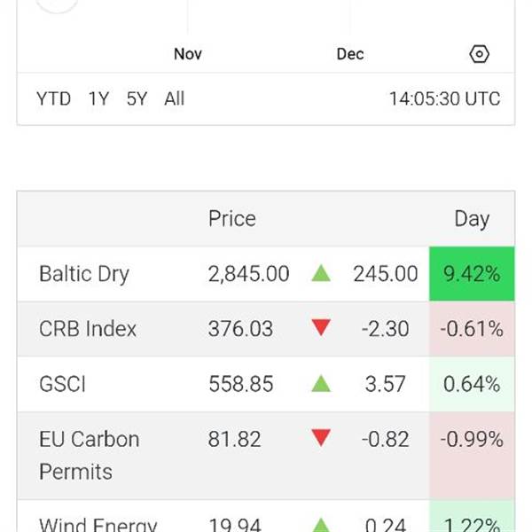Click the Price column header
The height and width of the screenshot is (532, 532).
[232, 219]
